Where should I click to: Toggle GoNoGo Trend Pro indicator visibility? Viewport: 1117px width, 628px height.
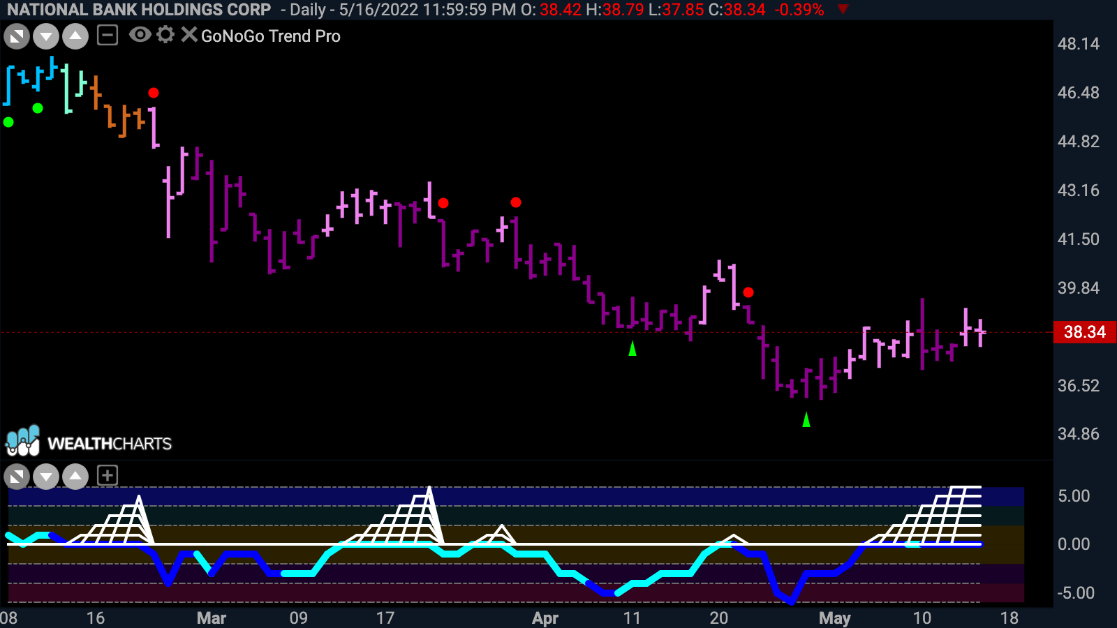pyautogui.click(x=140, y=35)
